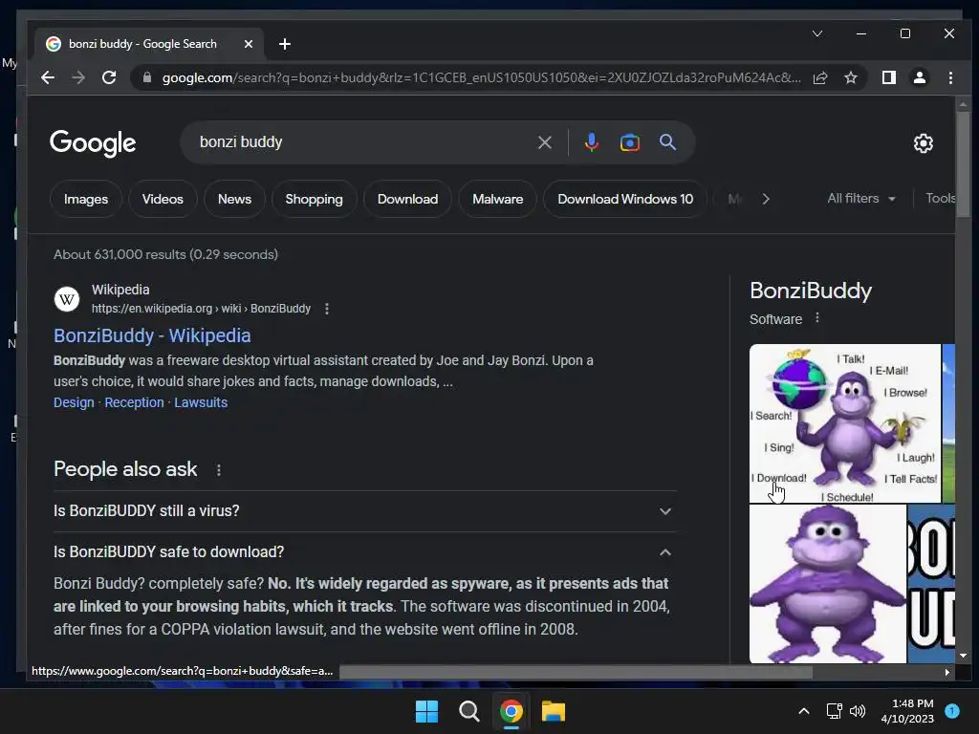This screenshot has width=979, height=734.
Task: Open Windows Start menu
Action: click(x=426, y=711)
